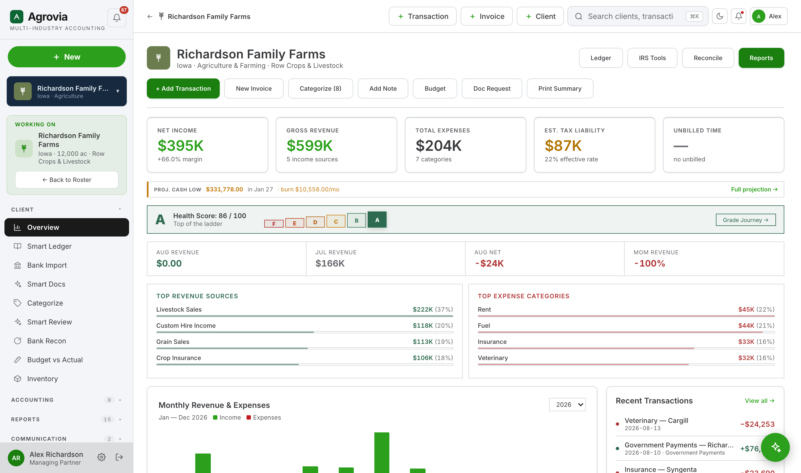The image size is (801, 473).
Task: Open Smart Ledger in sidebar
Action: point(66,247)
